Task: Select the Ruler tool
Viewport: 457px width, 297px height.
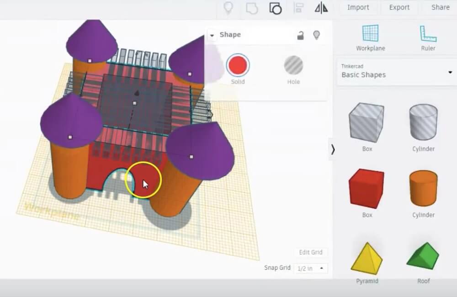Action: [428, 37]
